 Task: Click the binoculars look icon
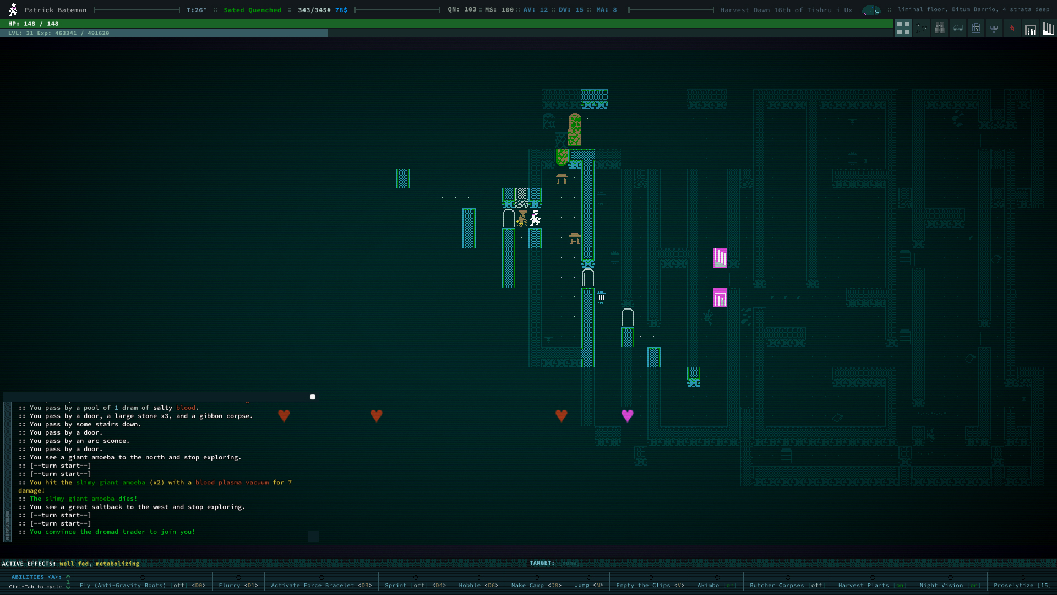940,28
